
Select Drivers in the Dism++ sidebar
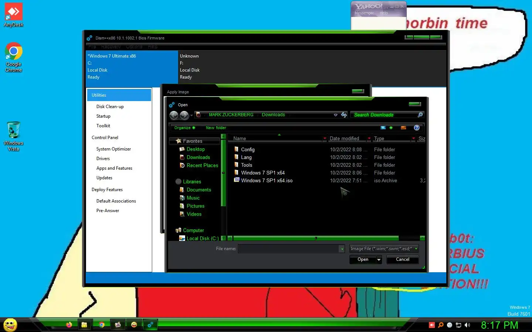click(103, 159)
